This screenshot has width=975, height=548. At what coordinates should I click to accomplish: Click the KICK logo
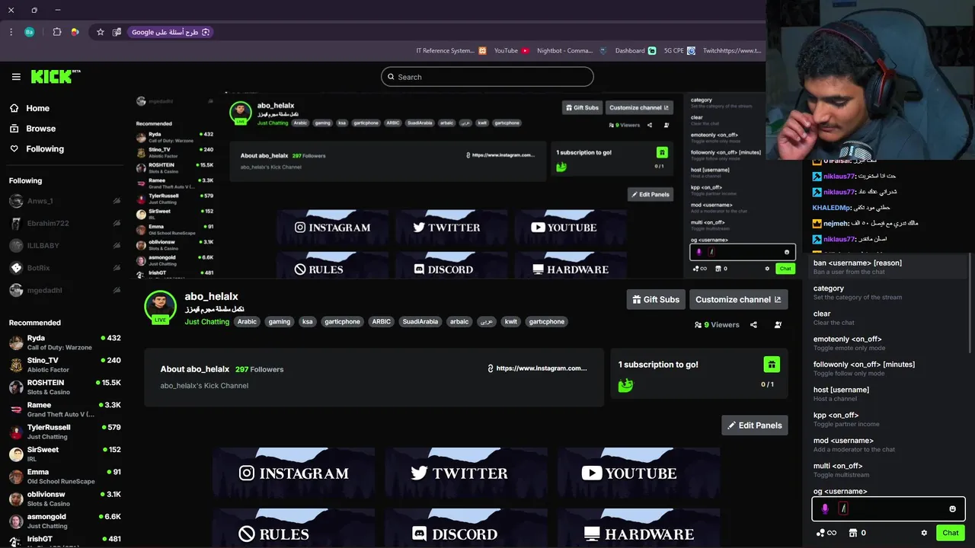point(55,76)
